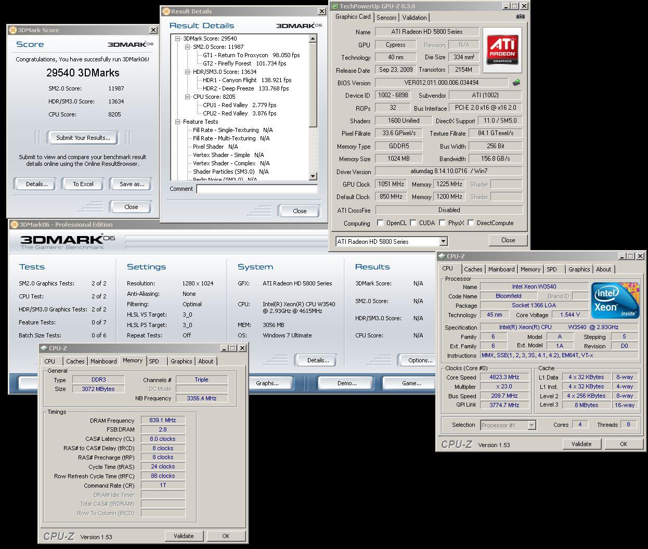Open the Mainboard tab in the CPU-Z CPU window
Image resolution: width=648 pixels, height=549 pixels.
click(501, 269)
